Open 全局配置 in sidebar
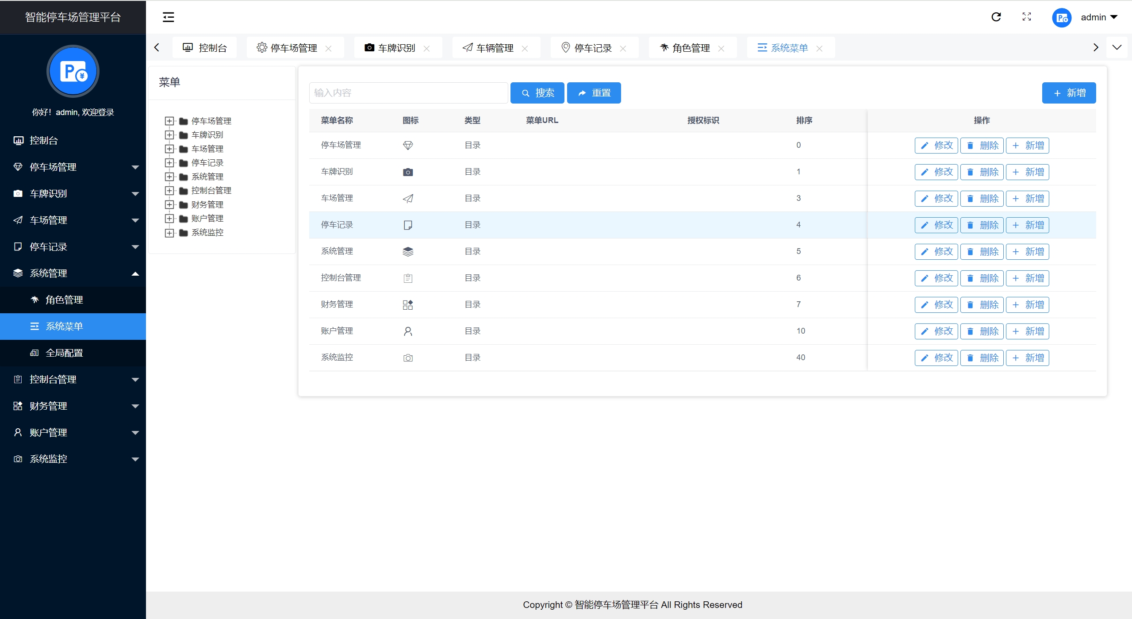 pyautogui.click(x=64, y=353)
